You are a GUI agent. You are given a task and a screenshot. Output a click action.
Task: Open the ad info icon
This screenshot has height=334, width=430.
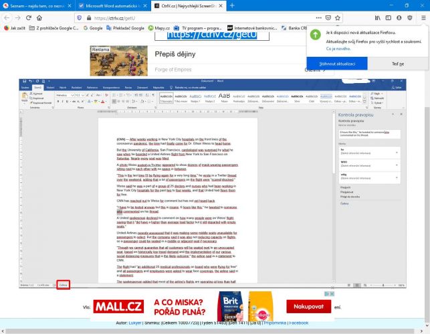(327, 294)
